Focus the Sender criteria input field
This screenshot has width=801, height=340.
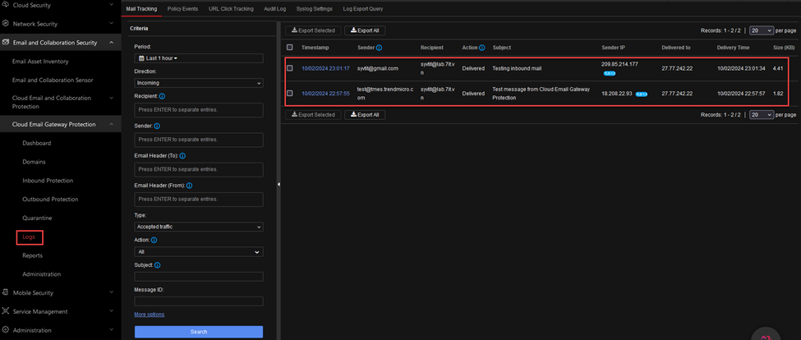pos(199,140)
